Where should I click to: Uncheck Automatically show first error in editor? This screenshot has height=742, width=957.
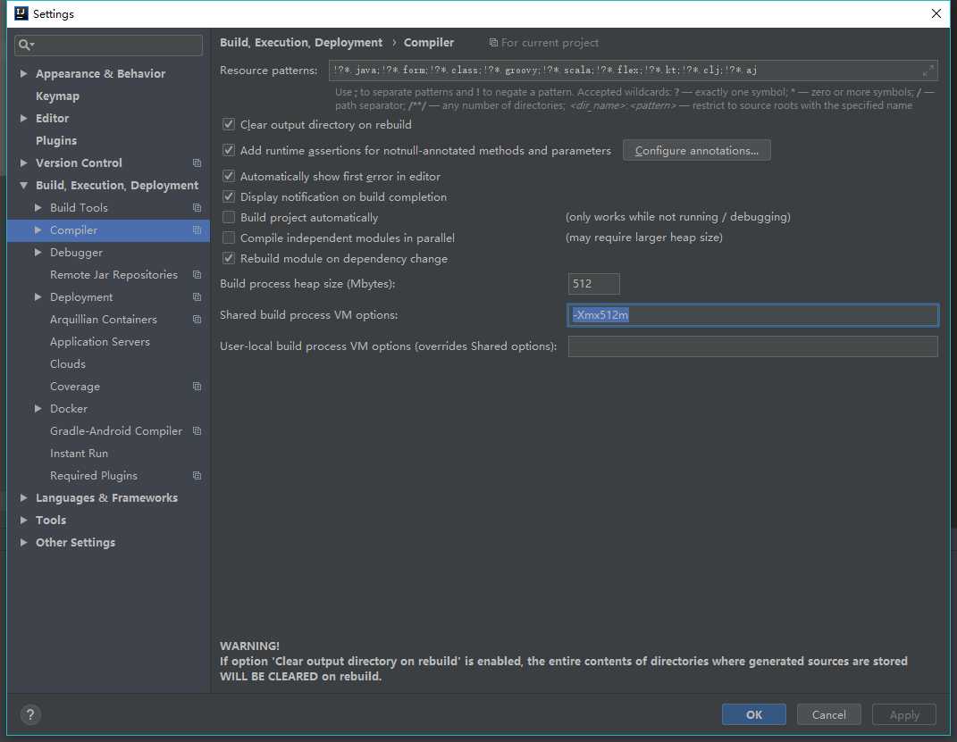[x=229, y=176]
